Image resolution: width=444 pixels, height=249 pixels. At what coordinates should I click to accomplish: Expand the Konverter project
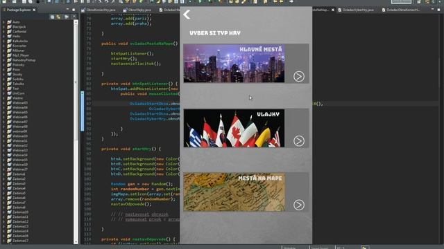[3, 46]
